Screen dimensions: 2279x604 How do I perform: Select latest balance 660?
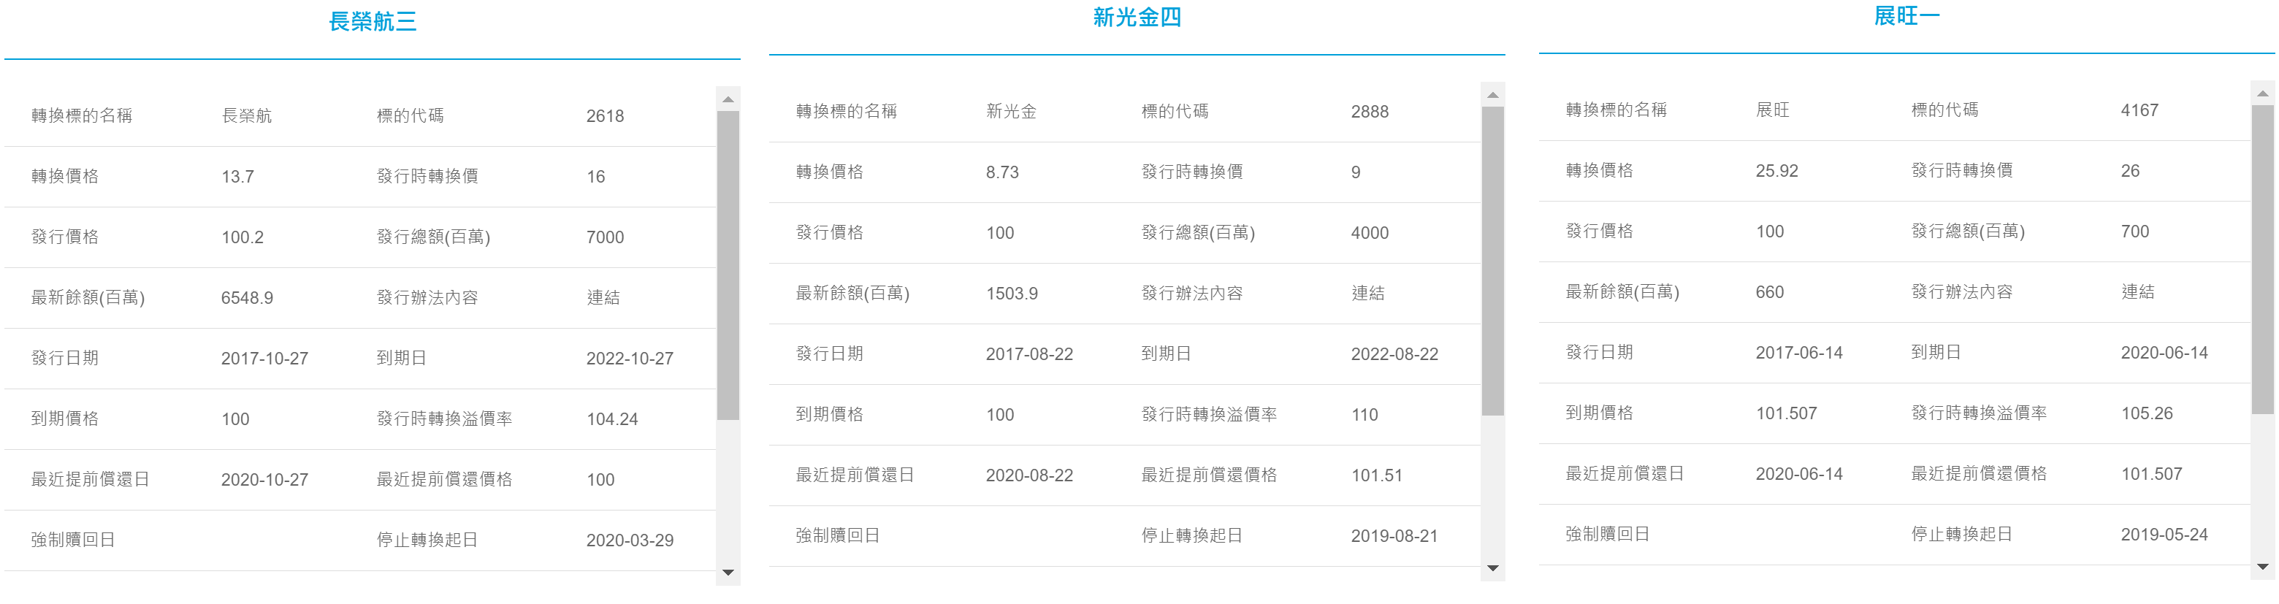(1769, 292)
